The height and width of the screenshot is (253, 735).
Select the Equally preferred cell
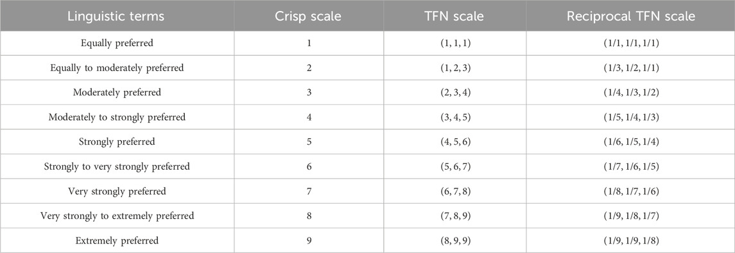tap(117, 44)
